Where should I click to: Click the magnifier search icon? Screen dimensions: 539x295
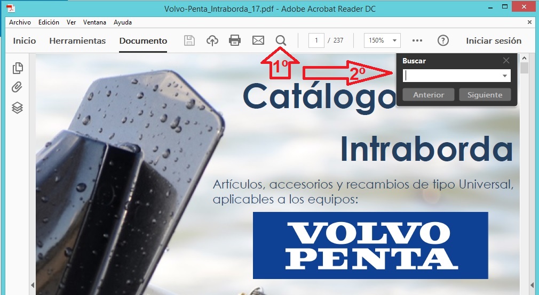point(281,40)
